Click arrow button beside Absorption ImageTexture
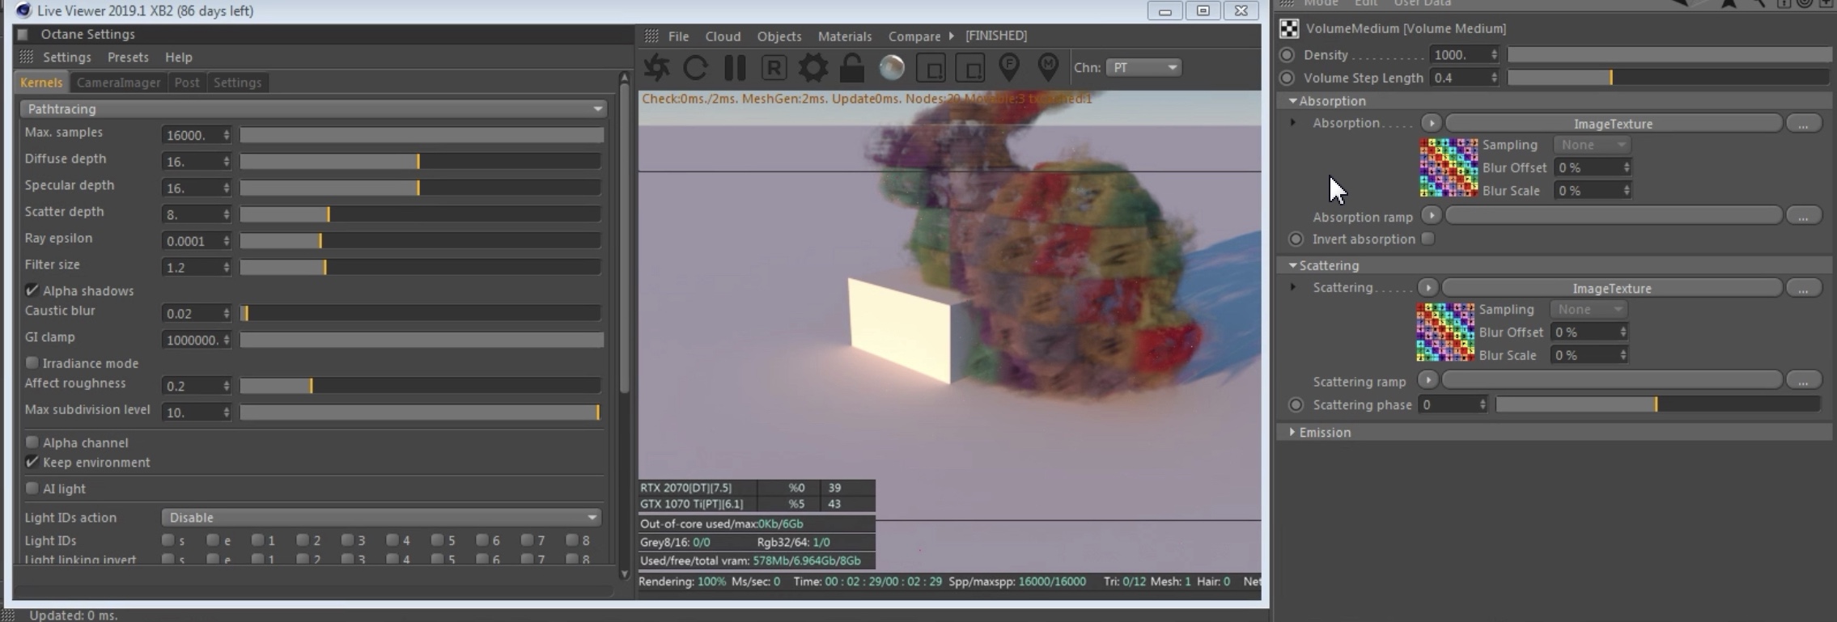1837x622 pixels. [1431, 123]
